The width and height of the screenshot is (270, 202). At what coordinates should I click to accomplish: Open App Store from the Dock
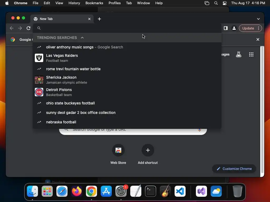(x=106, y=191)
